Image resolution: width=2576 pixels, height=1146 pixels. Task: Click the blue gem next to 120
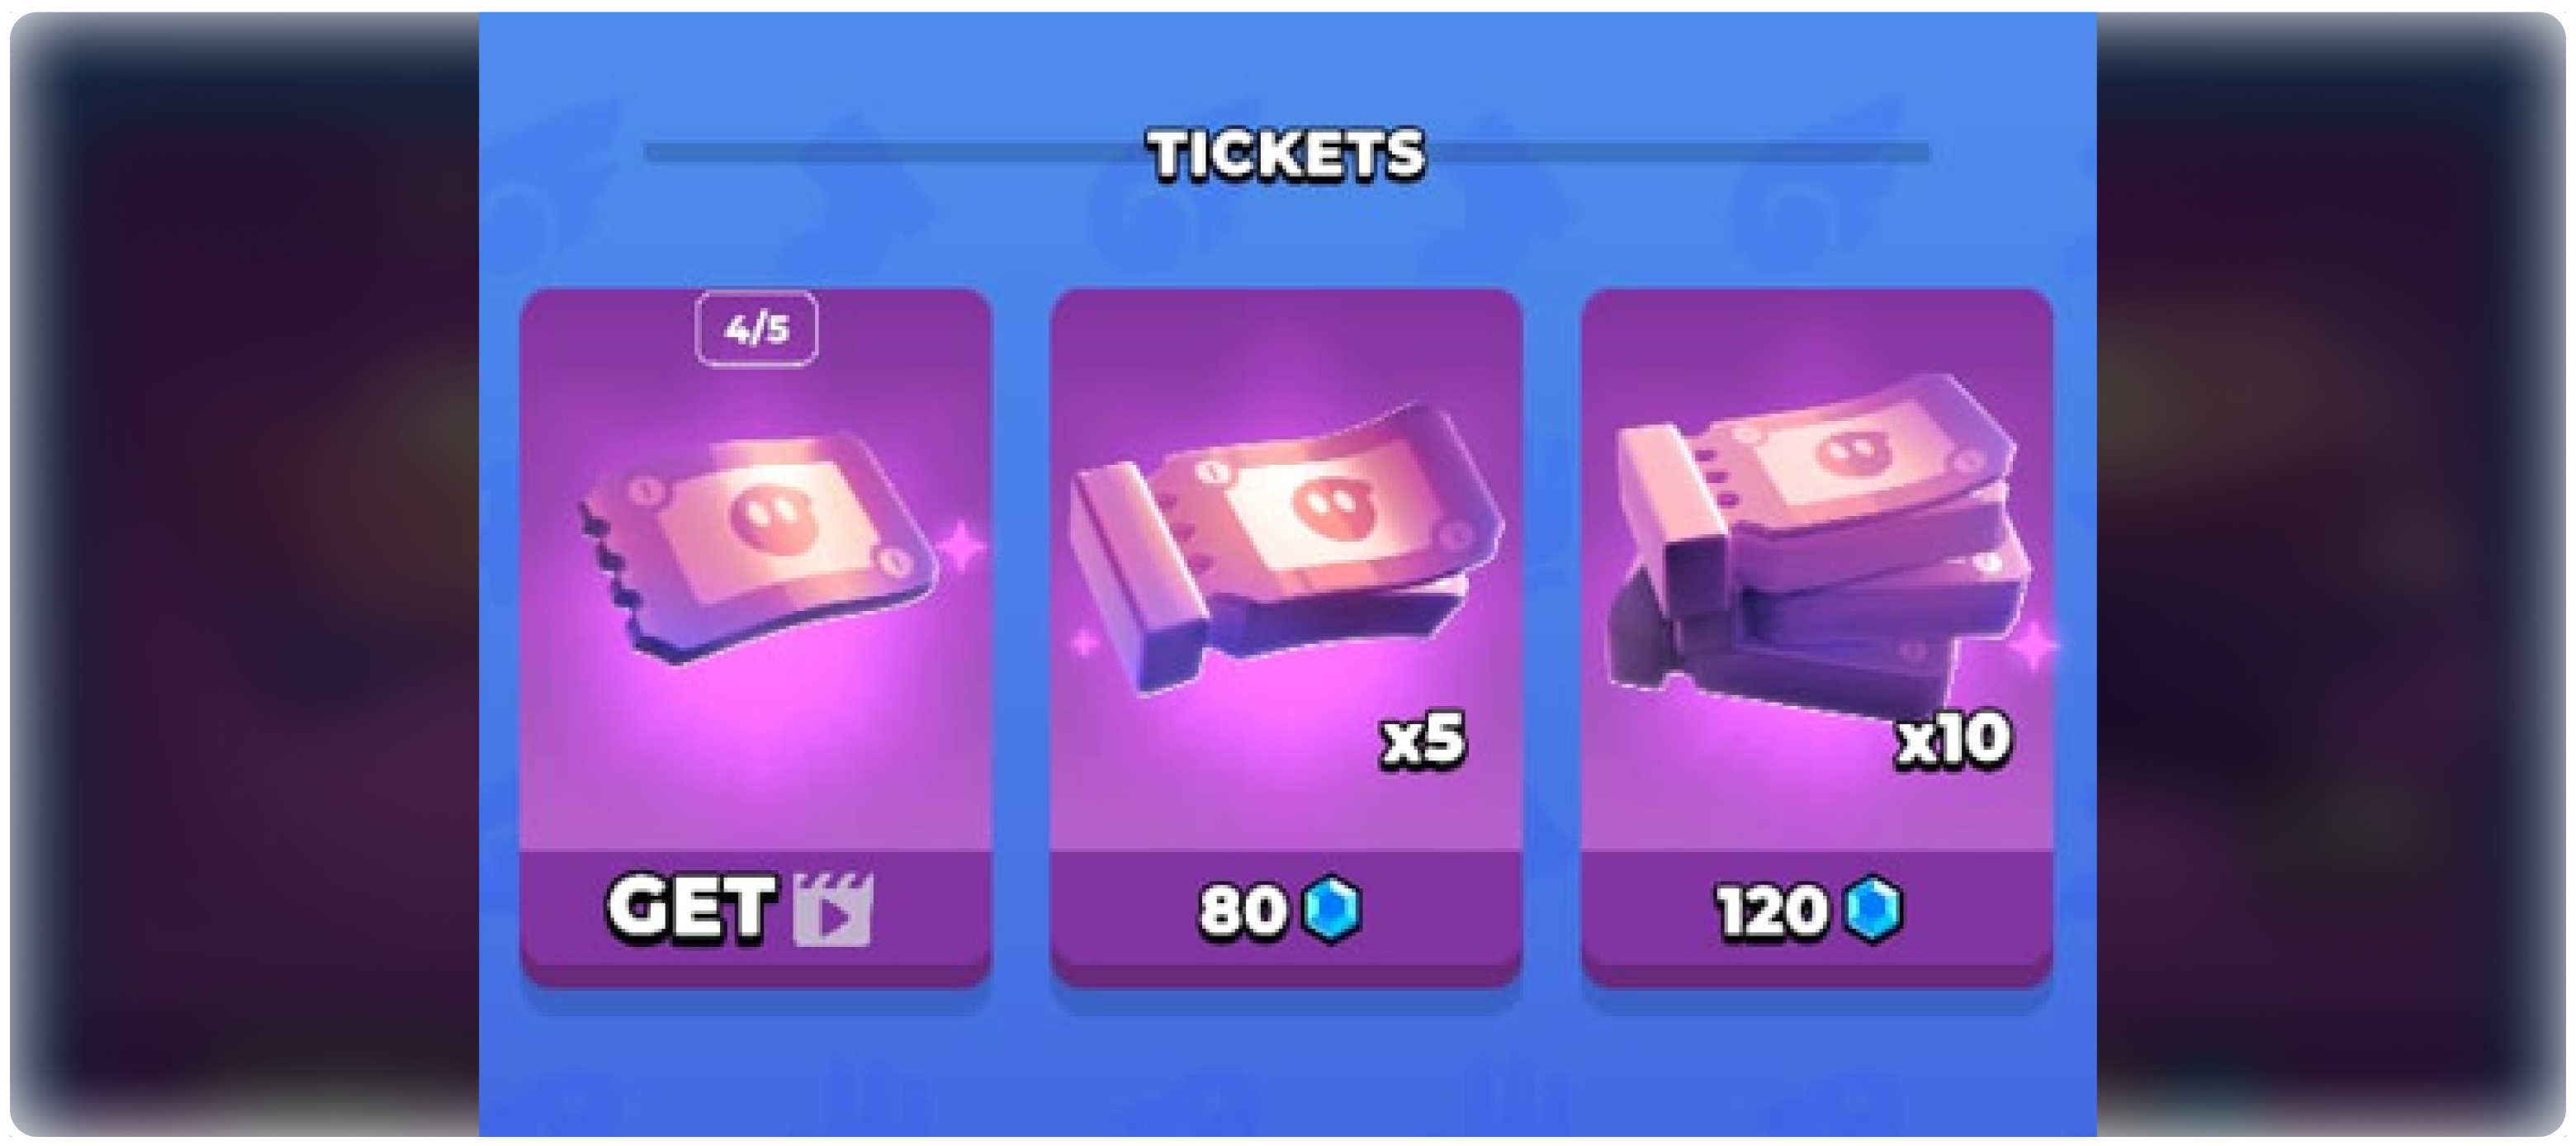tap(1873, 909)
